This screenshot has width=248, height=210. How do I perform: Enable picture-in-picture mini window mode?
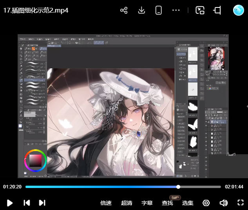pos(200,11)
